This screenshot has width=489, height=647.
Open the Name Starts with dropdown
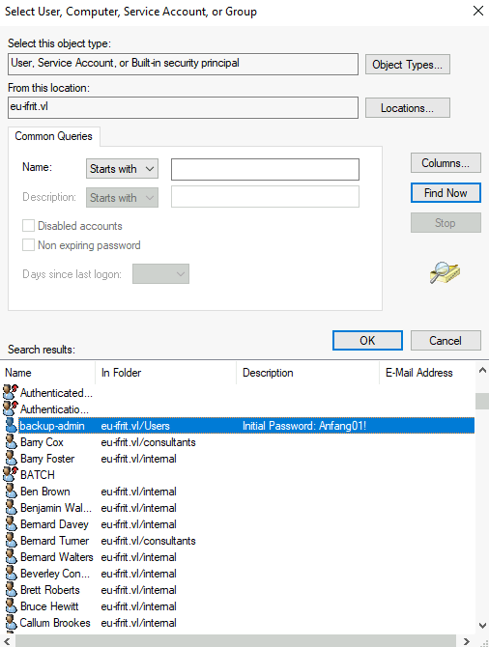(x=122, y=169)
